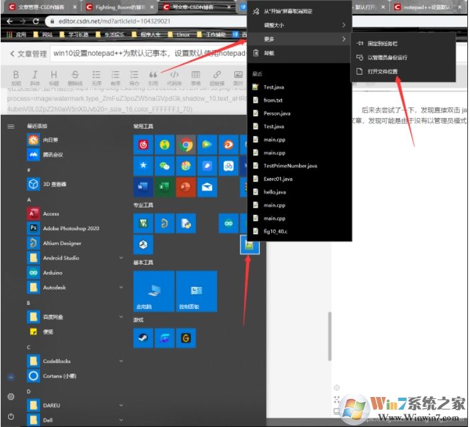Expand the DAREU folder
470x427 pixels.
tap(75, 405)
